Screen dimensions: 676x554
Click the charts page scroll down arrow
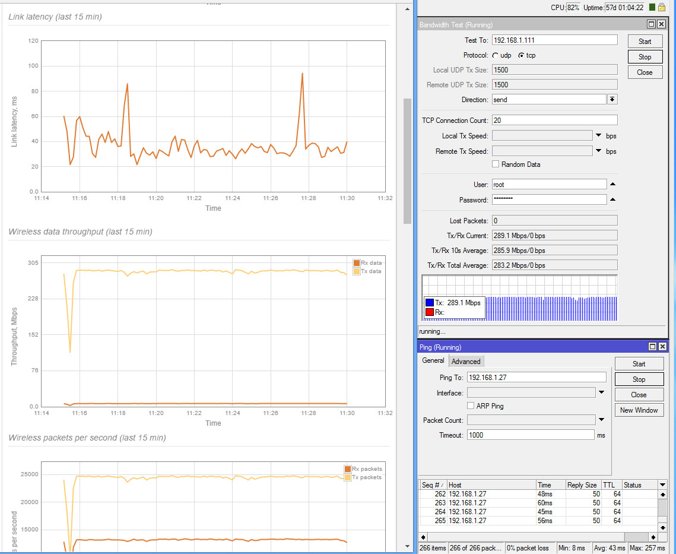coord(407,547)
